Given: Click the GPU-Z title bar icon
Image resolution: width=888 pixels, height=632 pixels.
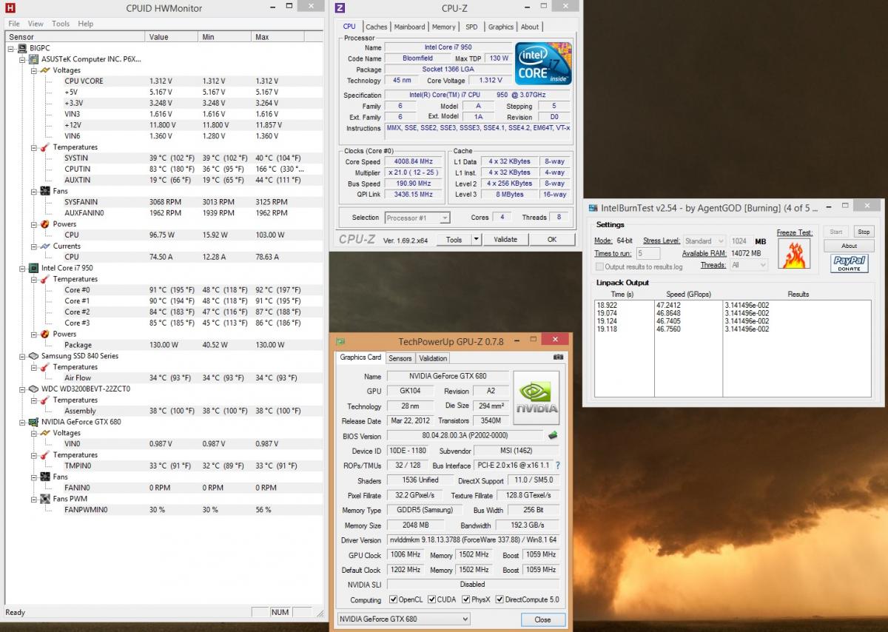Looking at the screenshot, I should point(340,341).
